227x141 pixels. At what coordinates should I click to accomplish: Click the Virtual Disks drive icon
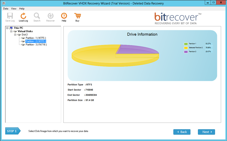(x=15, y=31)
